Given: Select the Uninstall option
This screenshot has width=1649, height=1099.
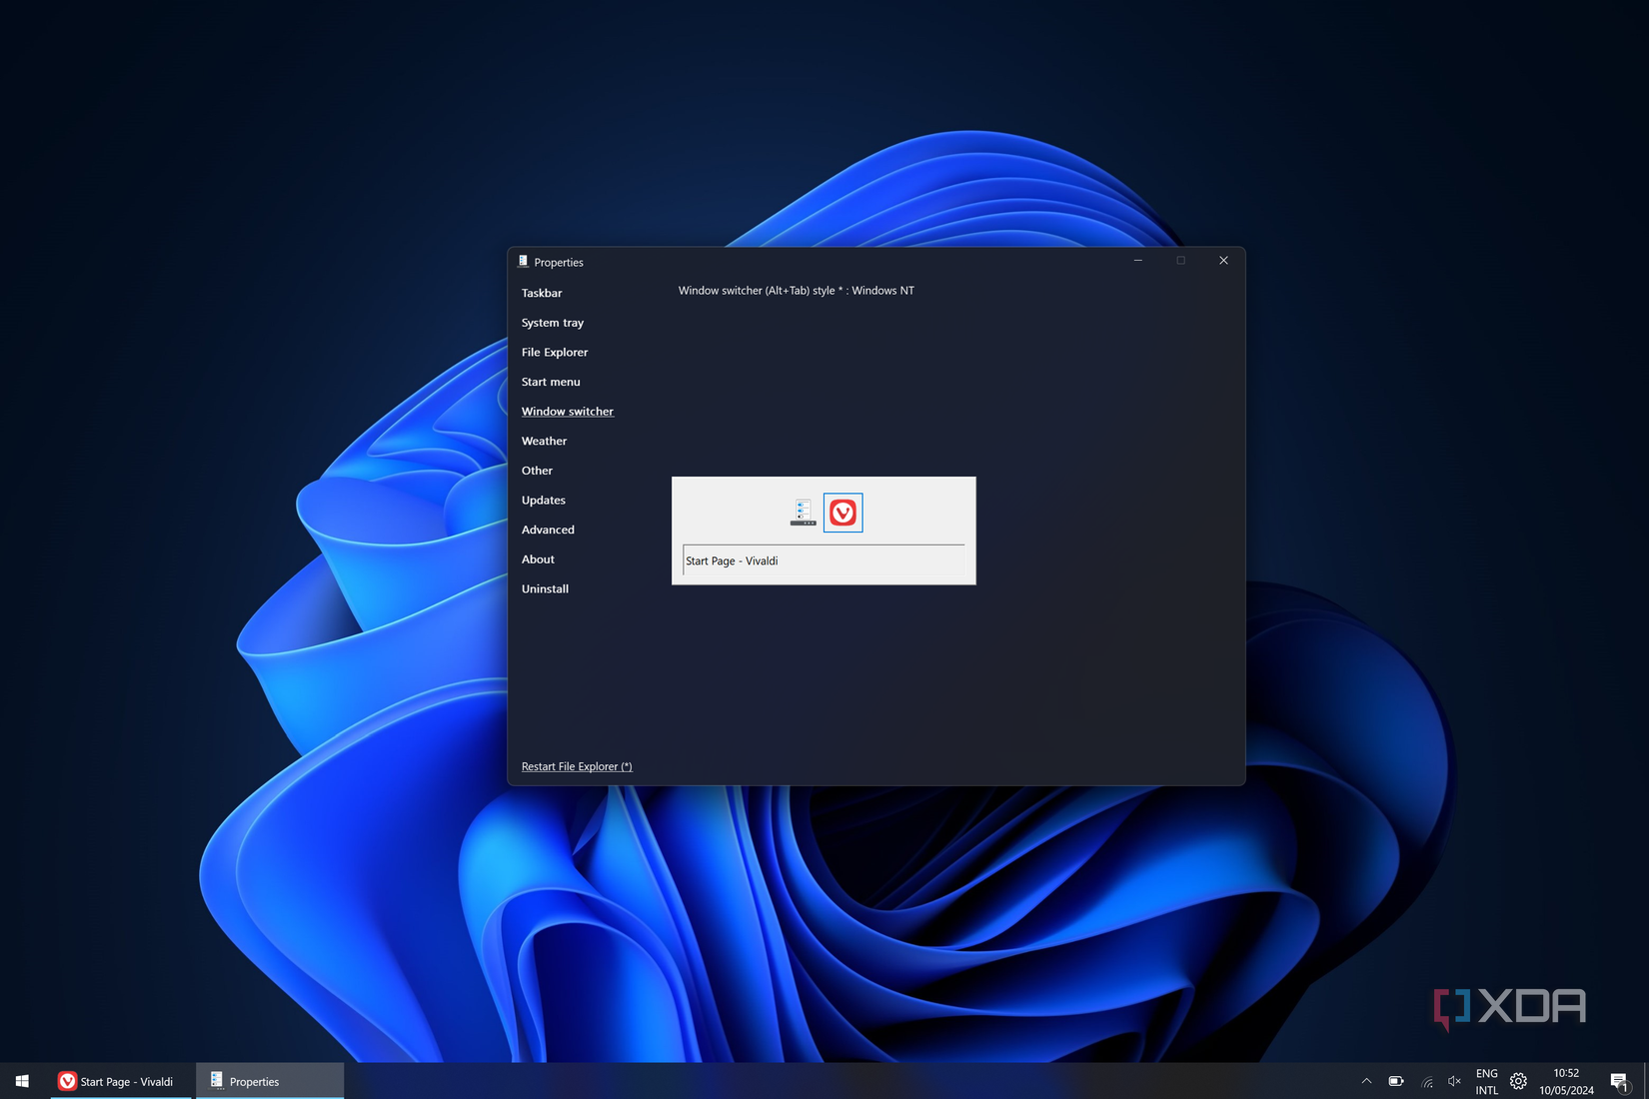Looking at the screenshot, I should 545,588.
